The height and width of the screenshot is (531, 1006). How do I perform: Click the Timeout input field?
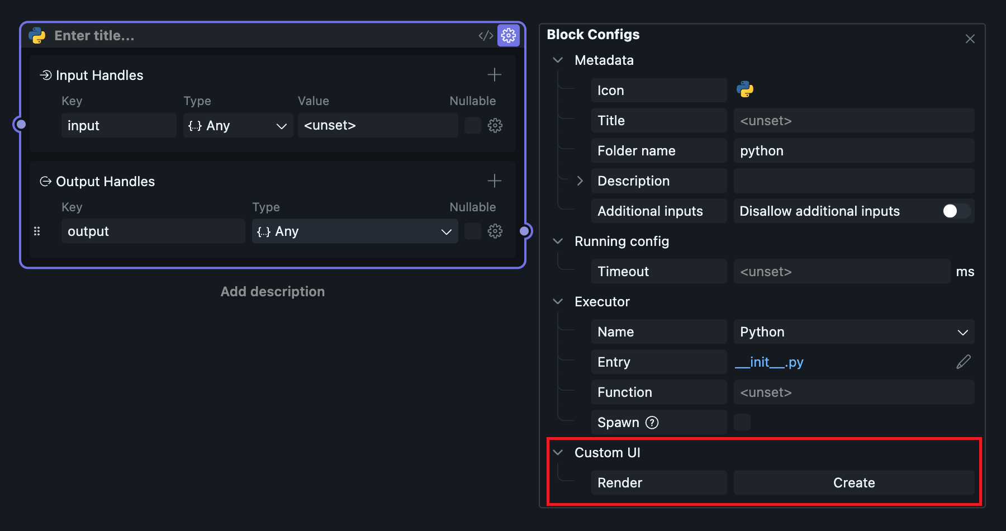pyautogui.click(x=841, y=272)
